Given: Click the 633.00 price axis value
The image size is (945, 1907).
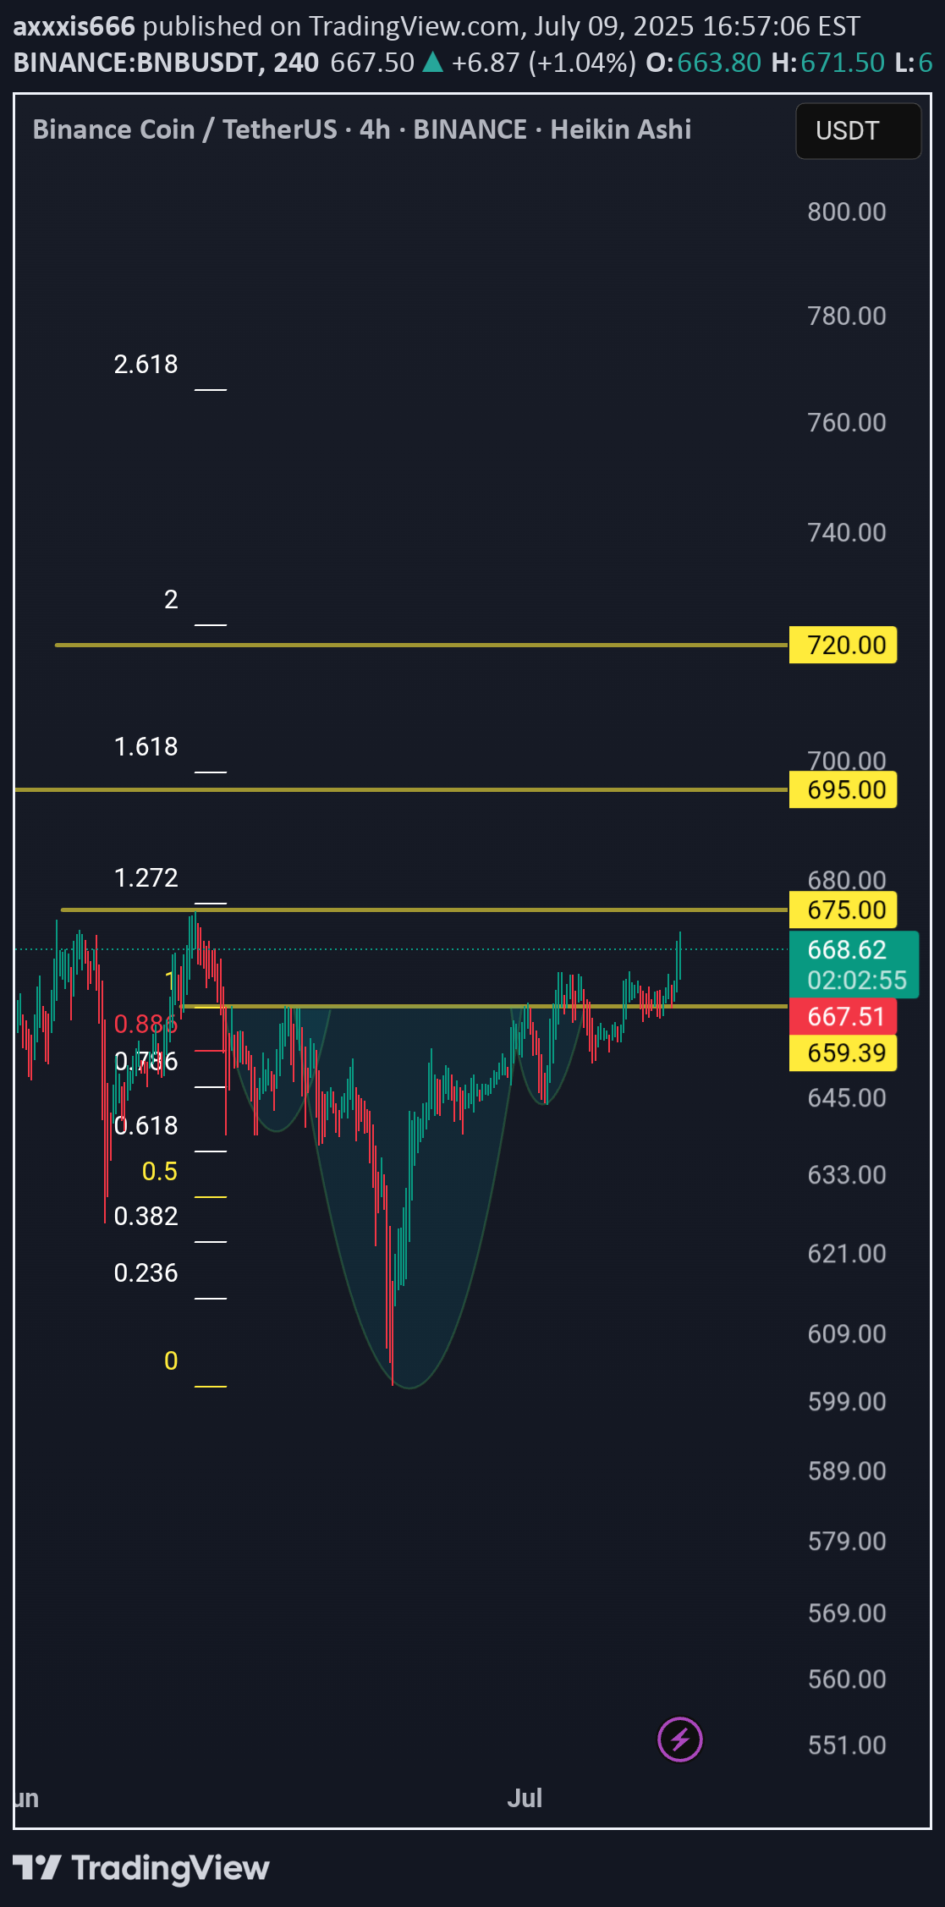Looking at the screenshot, I should coord(847,1174).
